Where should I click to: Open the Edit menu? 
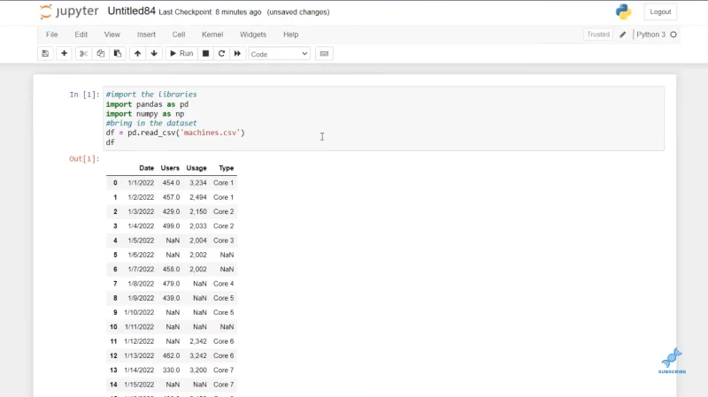click(x=81, y=34)
